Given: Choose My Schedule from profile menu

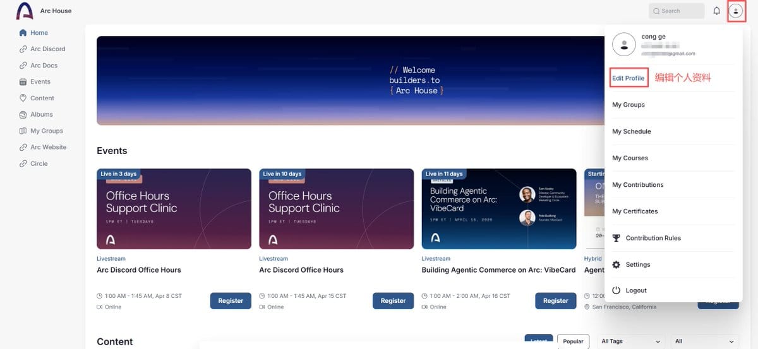Looking at the screenshot, I should click(x=632, y=131).
